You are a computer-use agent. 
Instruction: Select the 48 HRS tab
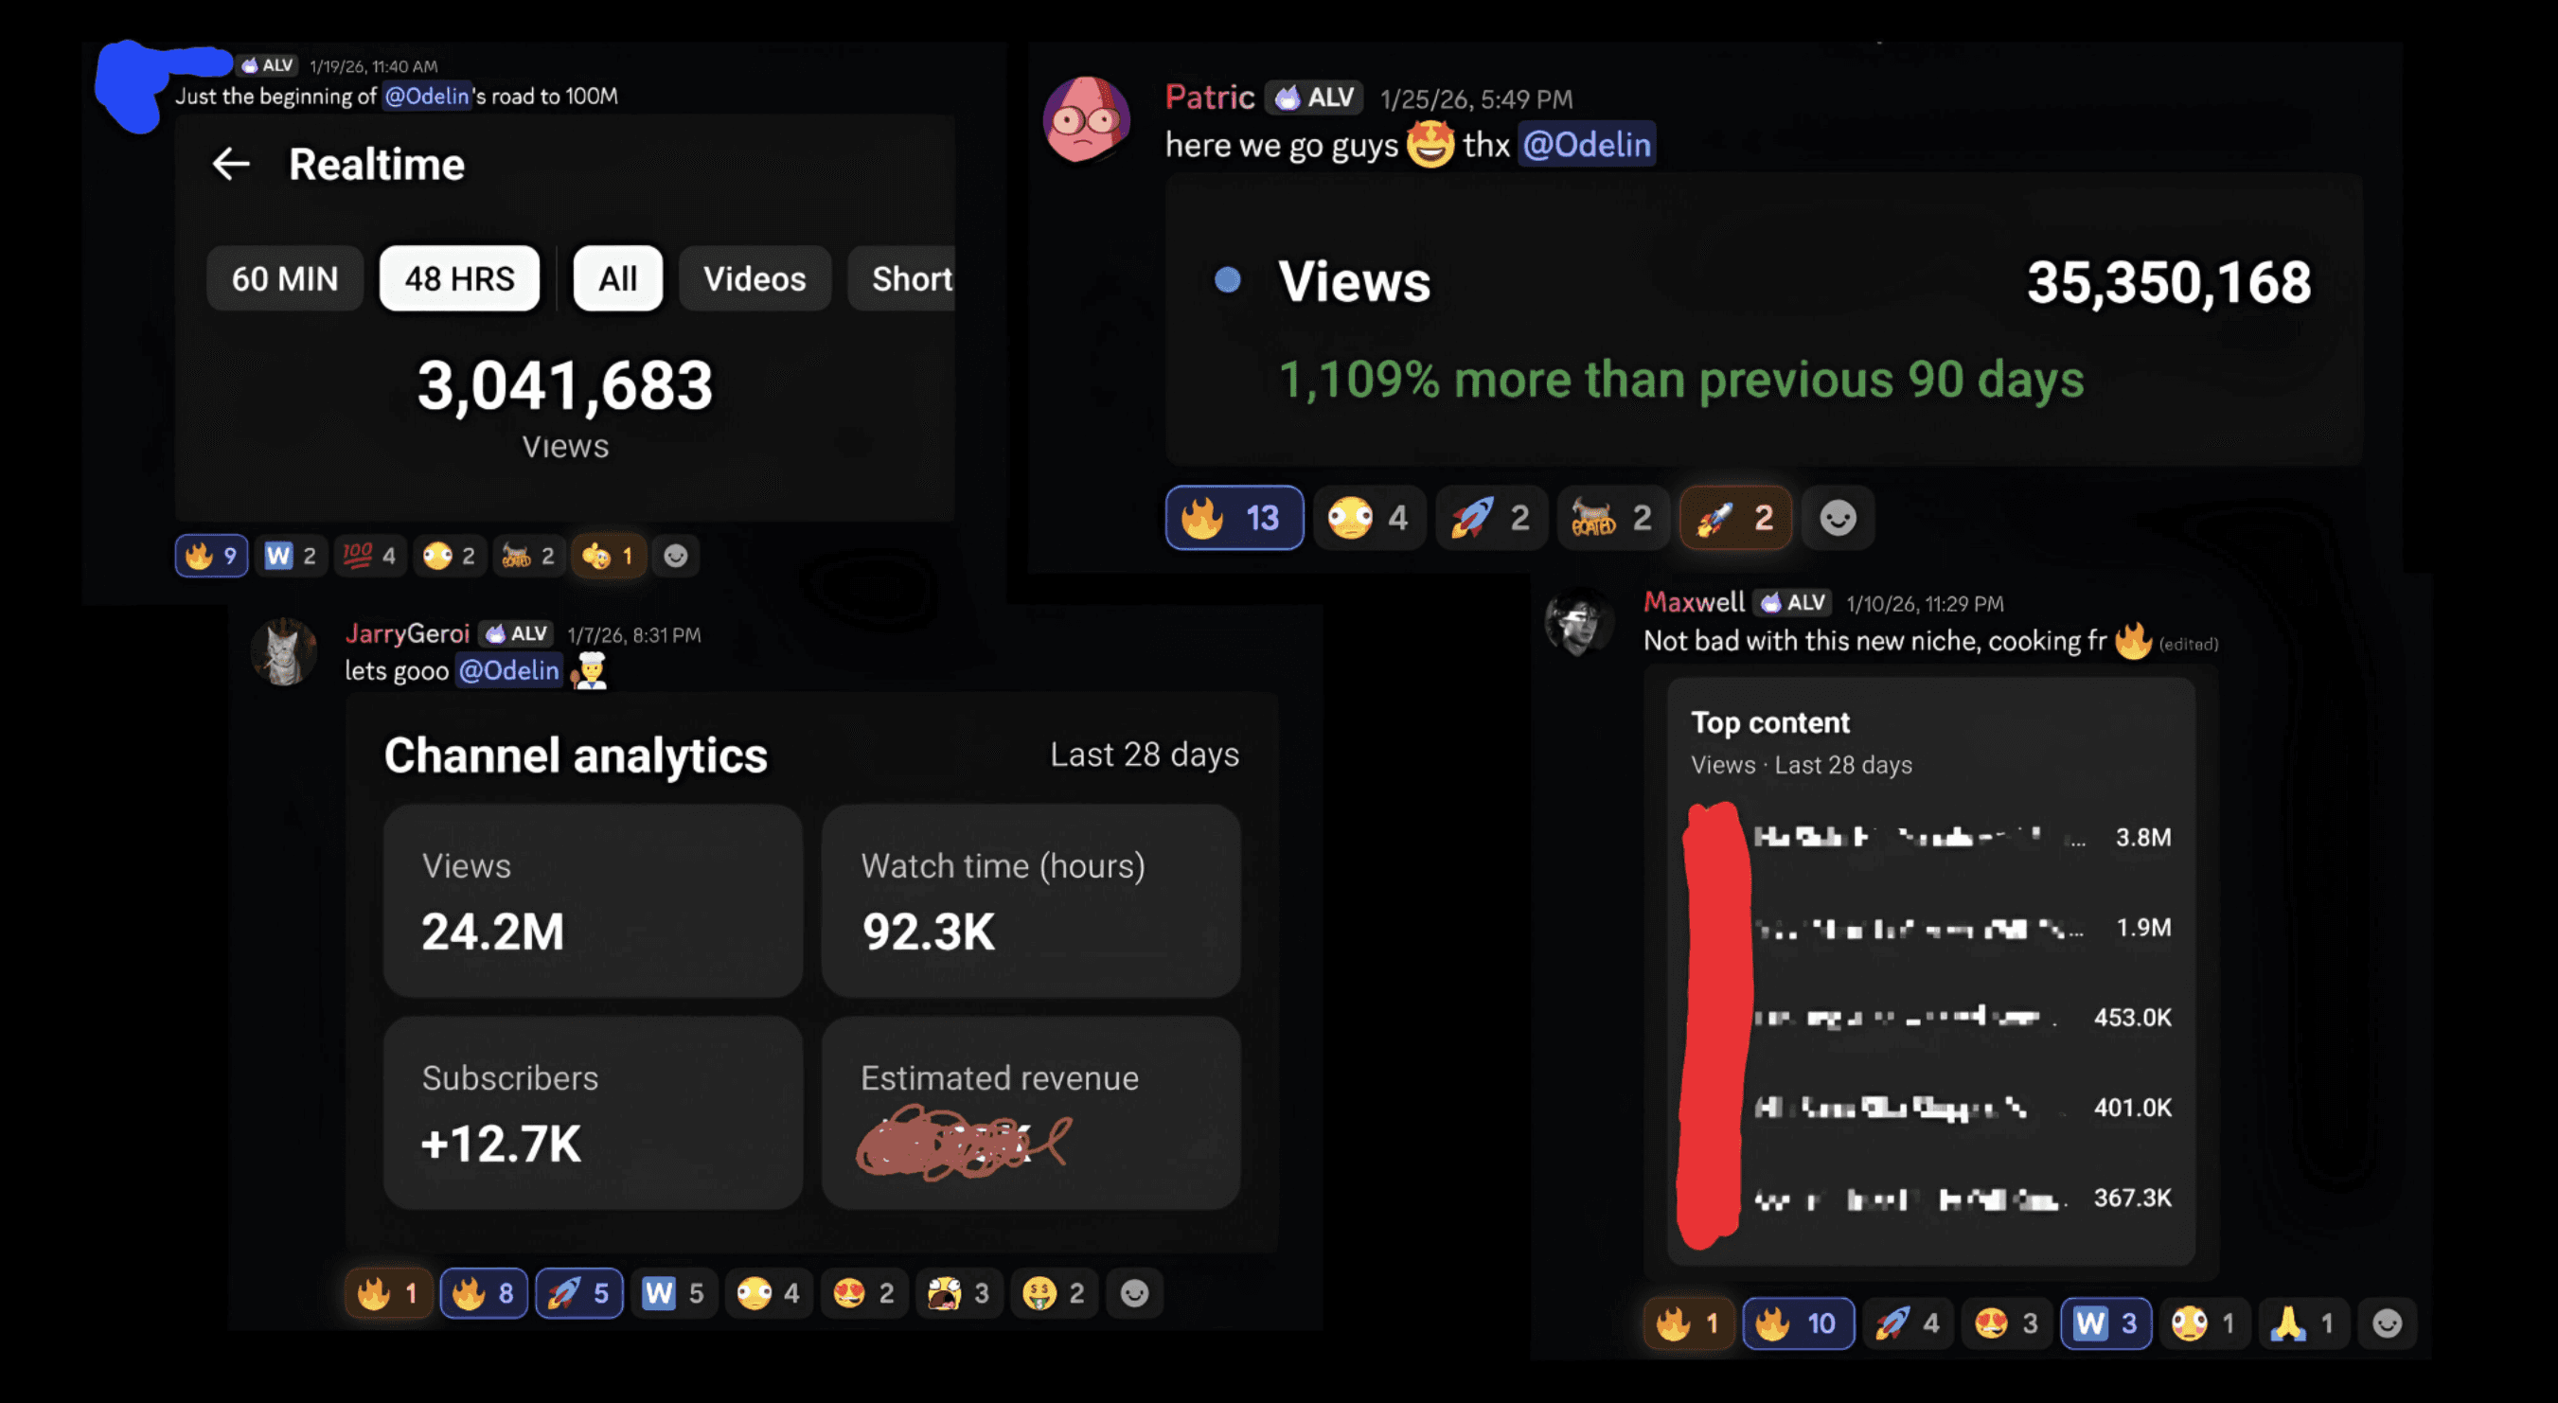point(460,279)
